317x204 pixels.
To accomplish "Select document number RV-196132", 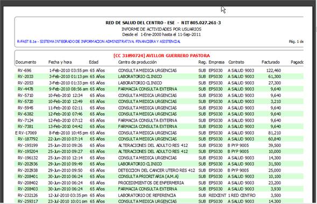I will [27, 158].
